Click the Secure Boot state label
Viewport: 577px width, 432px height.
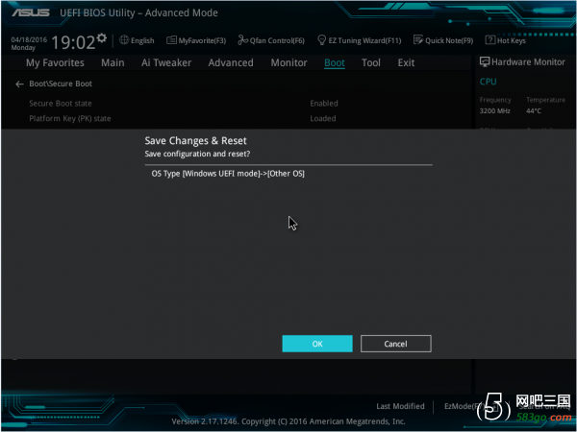[61, 104]
